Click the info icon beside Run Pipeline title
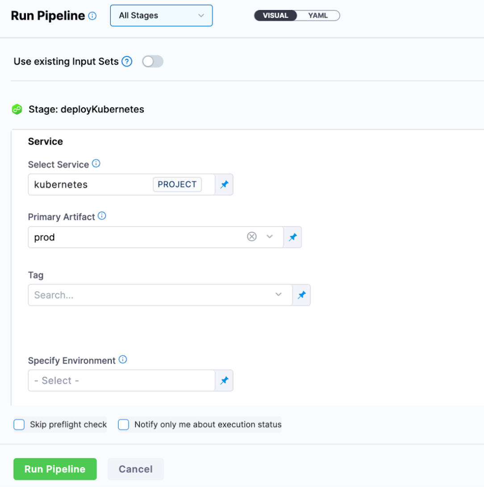 pos(92,16)
